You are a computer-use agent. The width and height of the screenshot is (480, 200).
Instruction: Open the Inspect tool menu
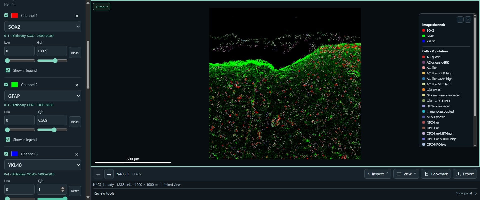[x=378, y=174]
